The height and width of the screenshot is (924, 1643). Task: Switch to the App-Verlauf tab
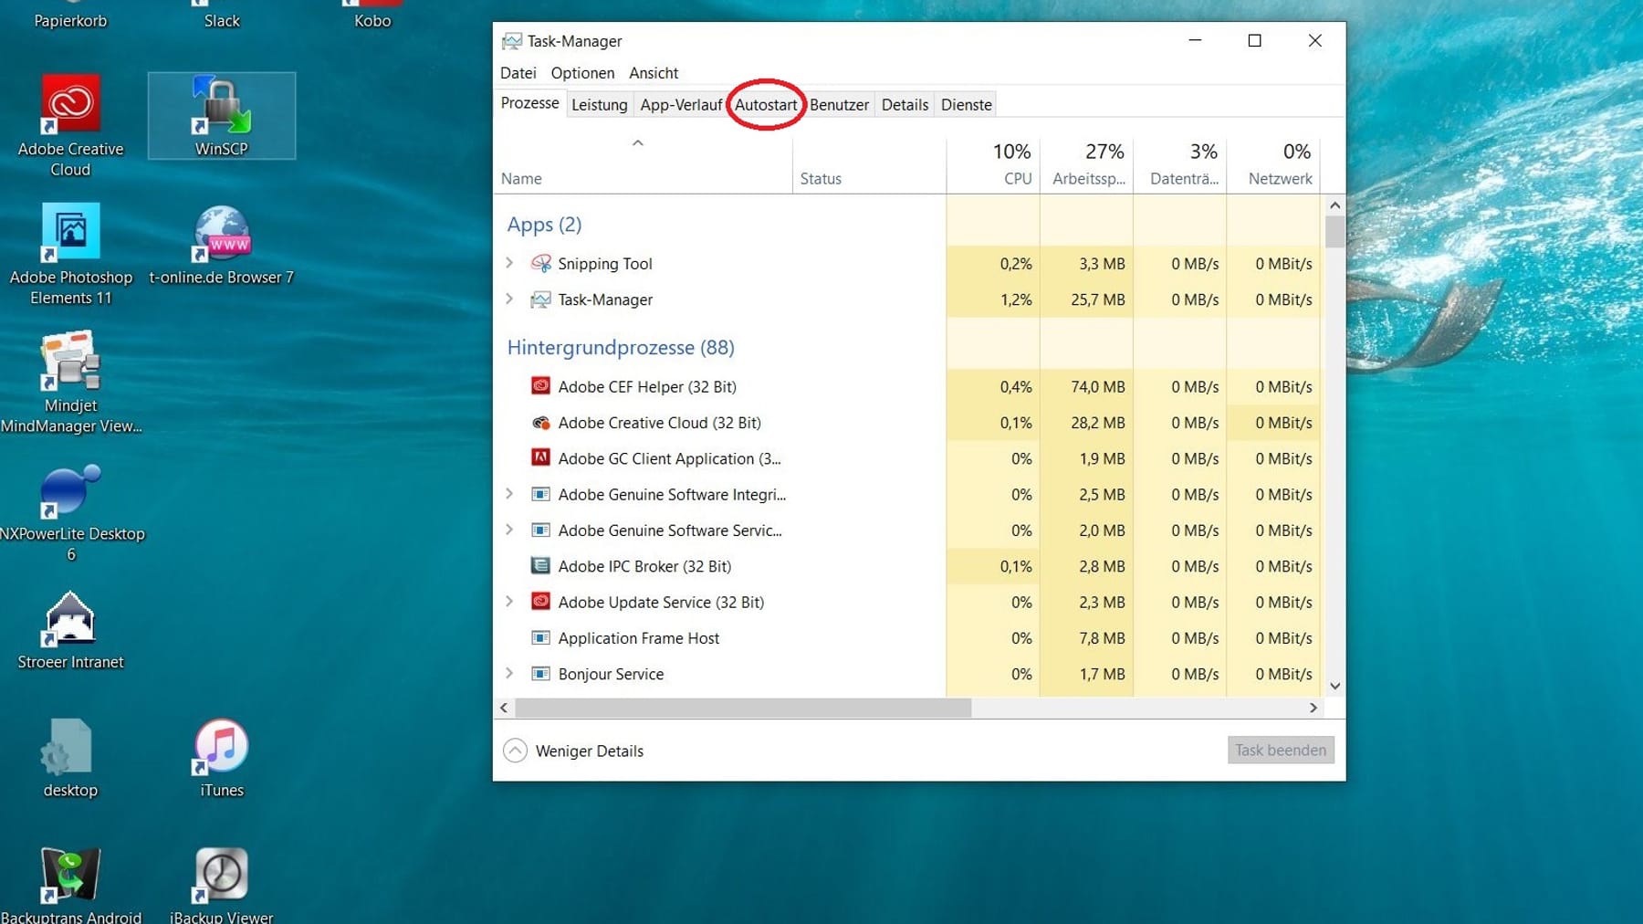pos(681,105)
